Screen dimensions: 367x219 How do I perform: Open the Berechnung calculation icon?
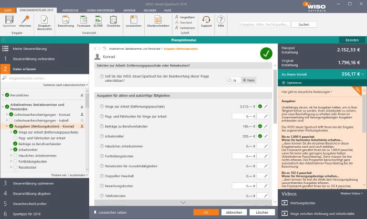66,19
